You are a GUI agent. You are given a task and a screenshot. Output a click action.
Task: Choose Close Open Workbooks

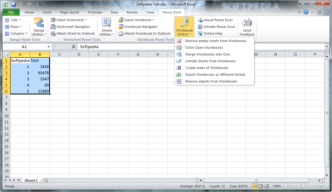[214, 48]
